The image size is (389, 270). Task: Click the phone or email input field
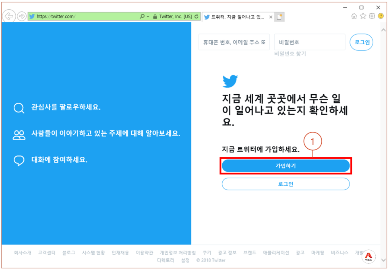[x=234, y=42]
